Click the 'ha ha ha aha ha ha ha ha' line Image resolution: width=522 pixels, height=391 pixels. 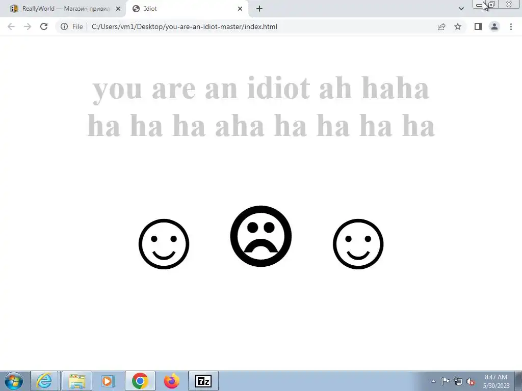(261, 126)
